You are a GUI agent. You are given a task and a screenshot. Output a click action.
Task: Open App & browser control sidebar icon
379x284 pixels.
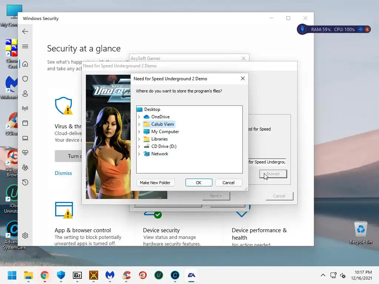coord(25,123)
